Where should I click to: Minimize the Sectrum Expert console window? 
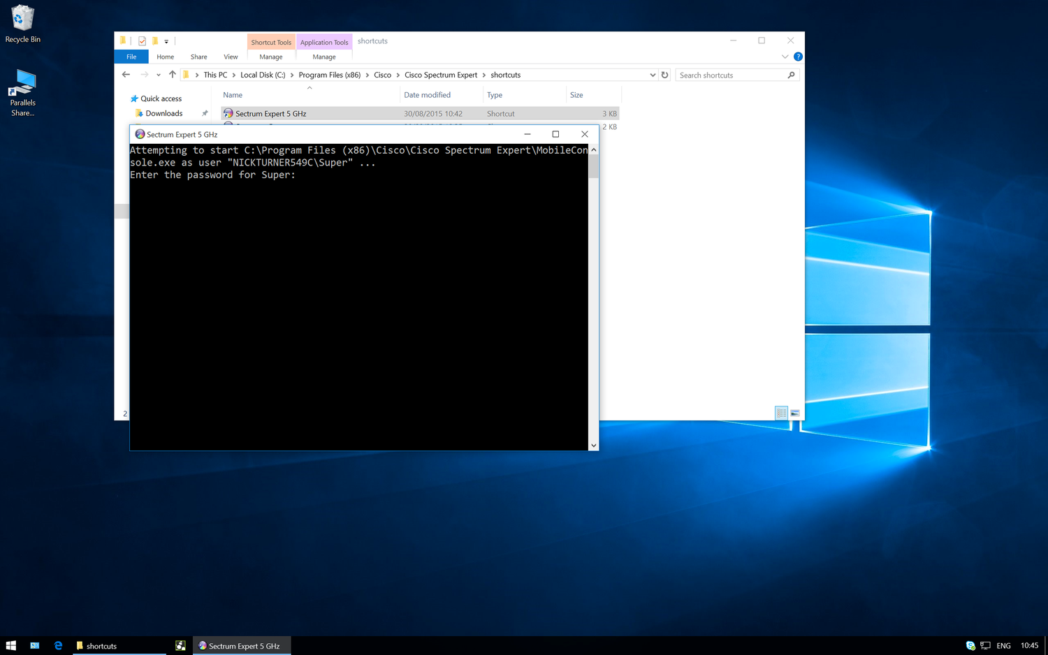pos(527,134)
